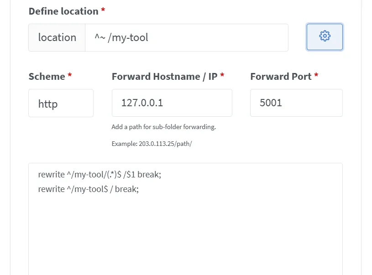Click the empty area of the custom config textarea
The image size is (372, 275).
coord(185,233)
